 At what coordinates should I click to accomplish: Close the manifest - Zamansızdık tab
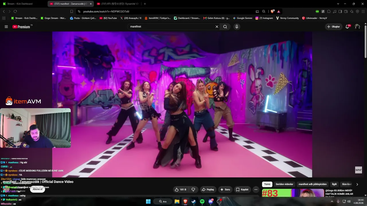(91, 4)
